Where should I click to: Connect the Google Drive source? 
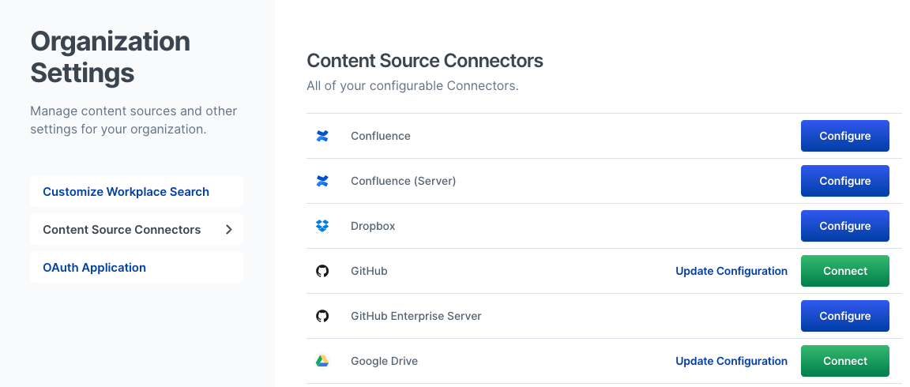coord(844,361)
